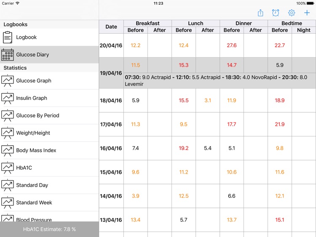This screenshot has width=316, height=237.
Task: Open Standard Day statistics
Action: pos(49,185)
